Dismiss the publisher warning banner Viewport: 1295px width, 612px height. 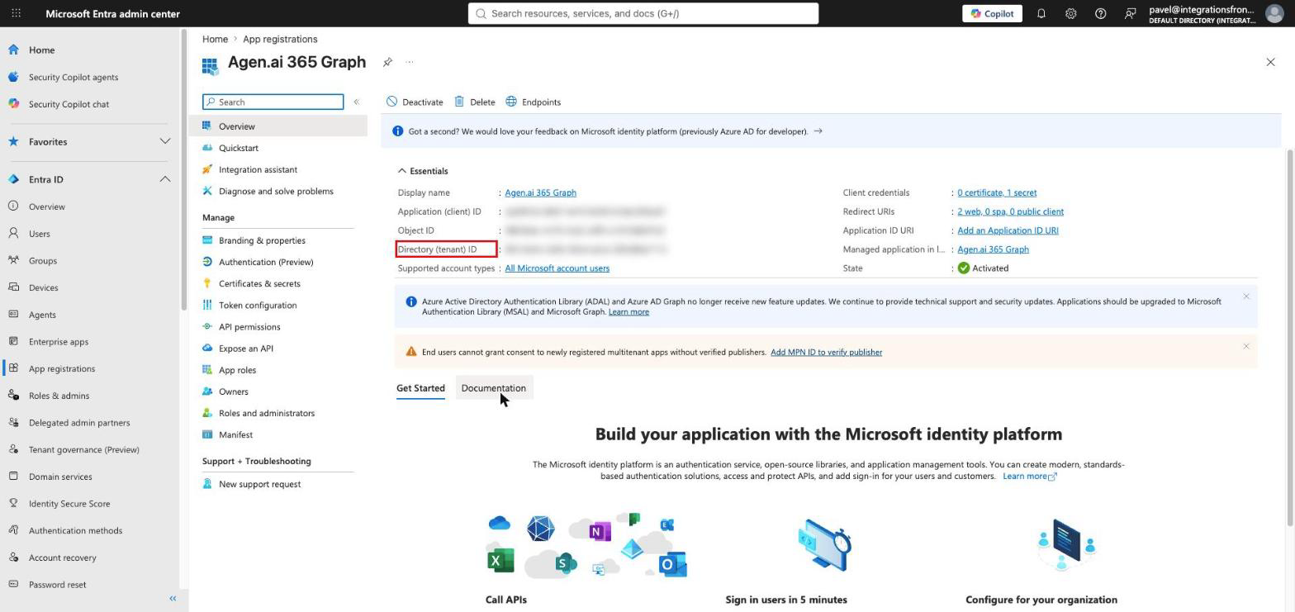[x=1246, y=346]
